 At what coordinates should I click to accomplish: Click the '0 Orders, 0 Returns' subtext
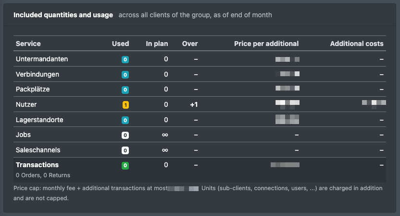pyautogui.click(x=43, y=175)
